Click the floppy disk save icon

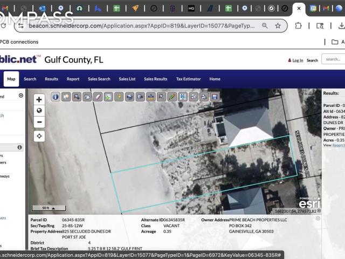pos(215,97)
